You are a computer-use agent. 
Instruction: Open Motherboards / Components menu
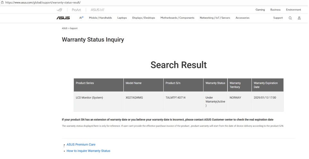pyautogui.click(x=177, y=18)
